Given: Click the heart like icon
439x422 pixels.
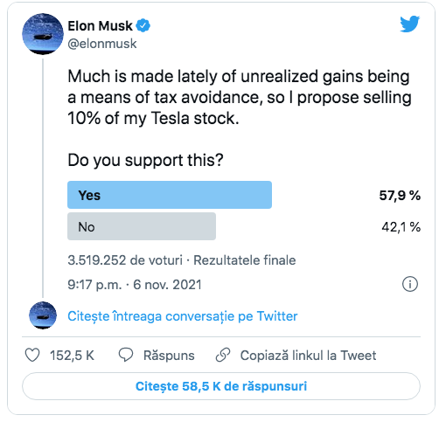Looking at the screenshot, I should click(x=32, y=355).
